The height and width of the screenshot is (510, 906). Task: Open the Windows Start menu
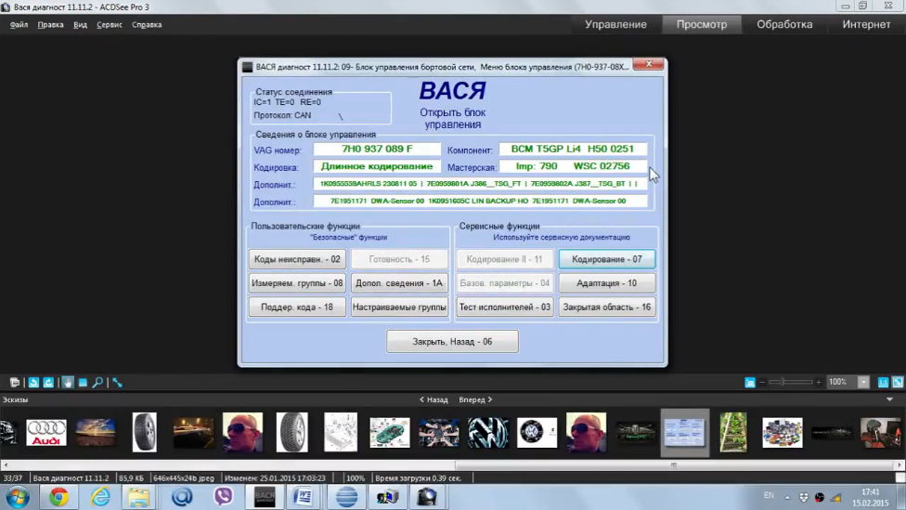point(18,497)
